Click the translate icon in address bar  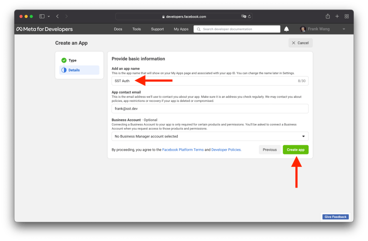tap(244, 16)
